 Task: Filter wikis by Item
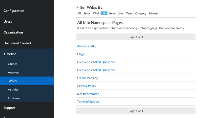click(112, 13)
